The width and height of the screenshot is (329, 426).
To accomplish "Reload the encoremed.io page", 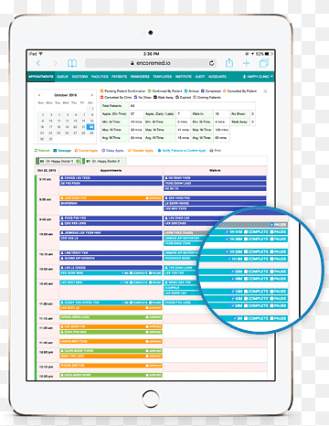I will (211, 63).
